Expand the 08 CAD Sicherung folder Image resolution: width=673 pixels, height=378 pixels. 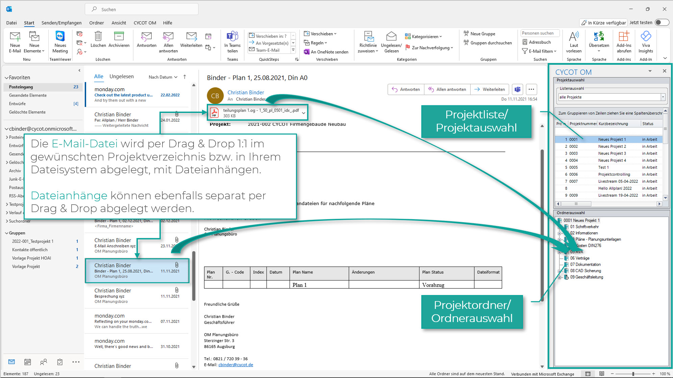(x=559, y=271)
